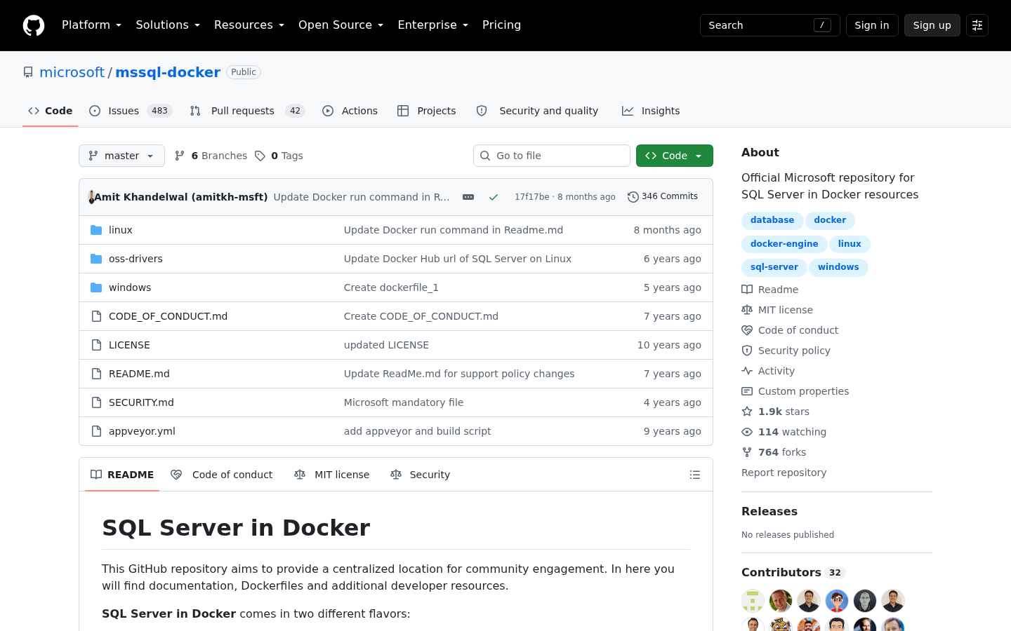The height and width of the screenshot is (631, 1011).
Task: Click the Custom properties icon
Action: pyautogui.click(x=747, y=391)
